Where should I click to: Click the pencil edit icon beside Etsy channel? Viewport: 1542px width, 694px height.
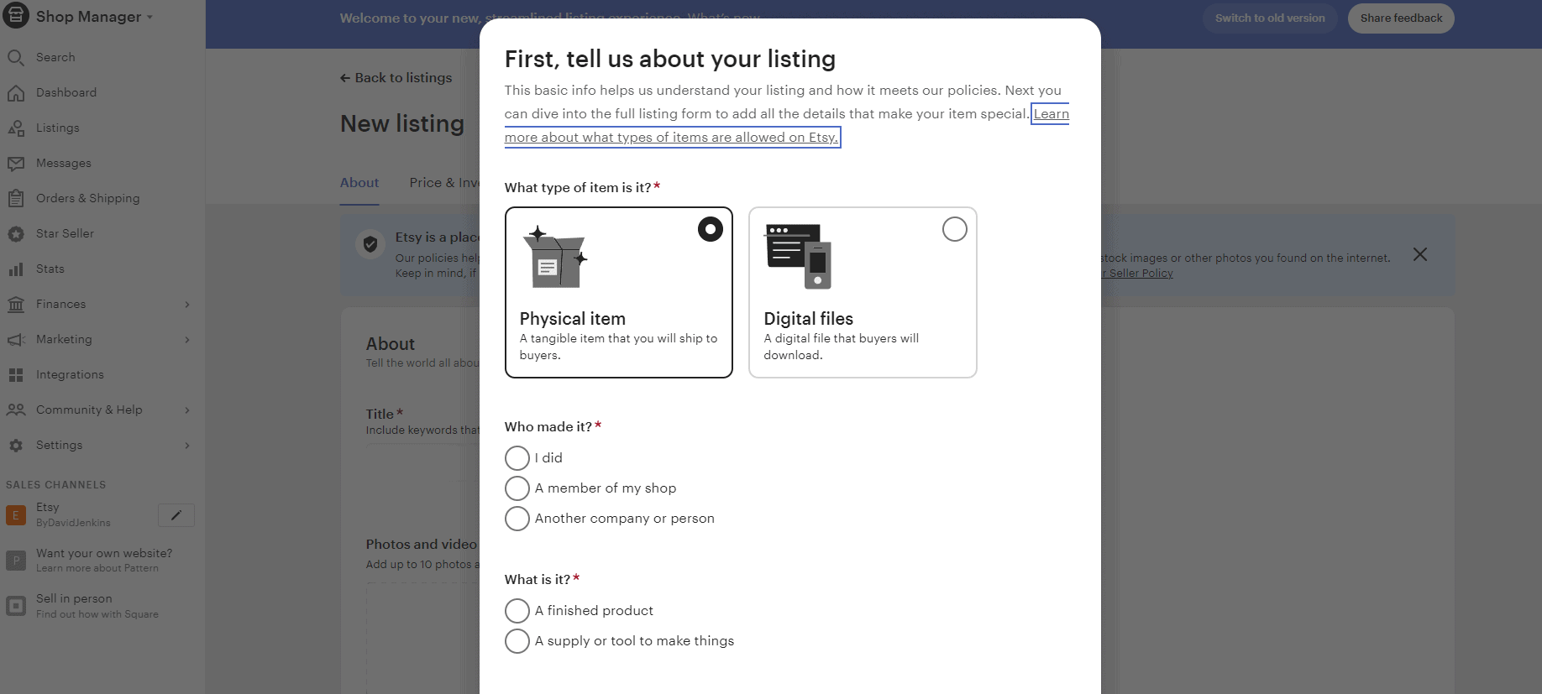pyautogui.click(x=176, y=515)
